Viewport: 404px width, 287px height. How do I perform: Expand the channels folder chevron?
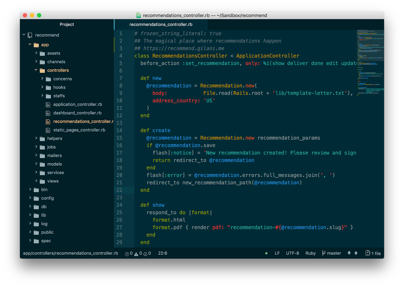click(x=36, y=62)
